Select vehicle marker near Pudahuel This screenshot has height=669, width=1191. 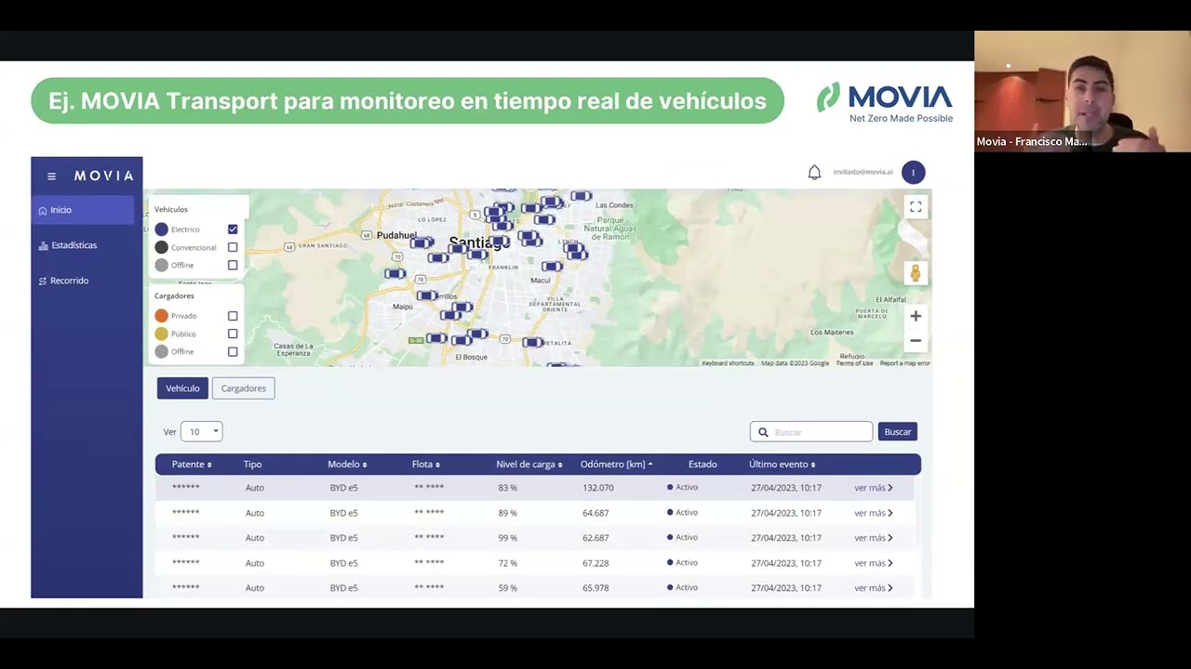click(422, 243)
